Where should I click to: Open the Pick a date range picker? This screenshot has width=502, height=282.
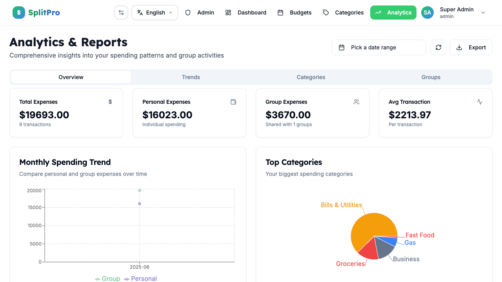tap(378, 47)
